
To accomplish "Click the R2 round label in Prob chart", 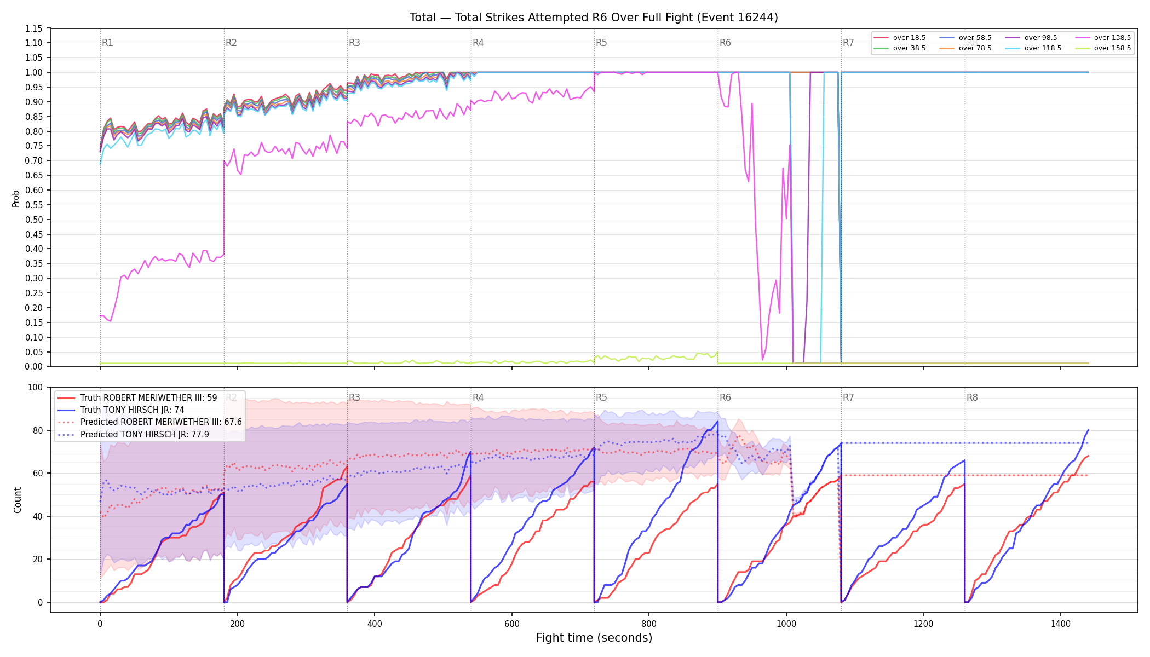I will [x=231, y=43].
